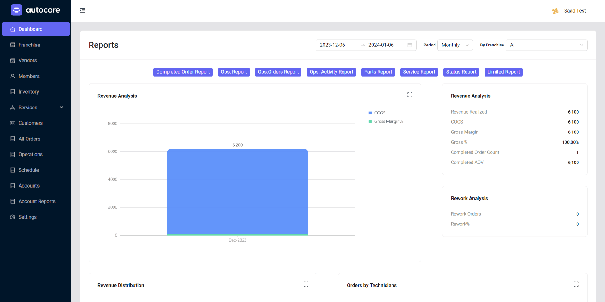The height and width of the screenshot is (302, 605).
Task: Go to Dashboard in the sidebar
Action: [x=36, y=29]
